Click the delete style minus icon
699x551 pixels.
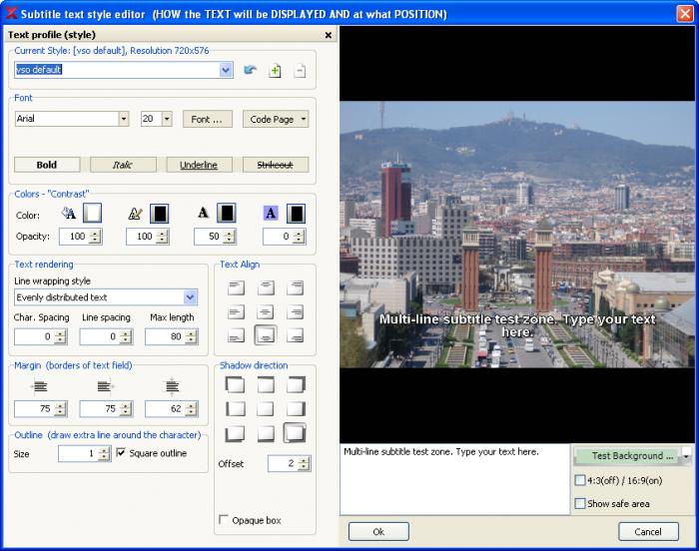(x=300, y=71)
